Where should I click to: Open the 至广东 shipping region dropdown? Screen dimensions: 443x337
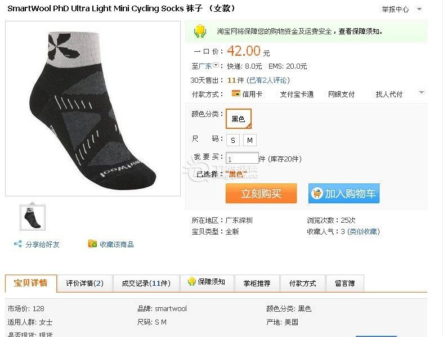click(x=216, y=65)
